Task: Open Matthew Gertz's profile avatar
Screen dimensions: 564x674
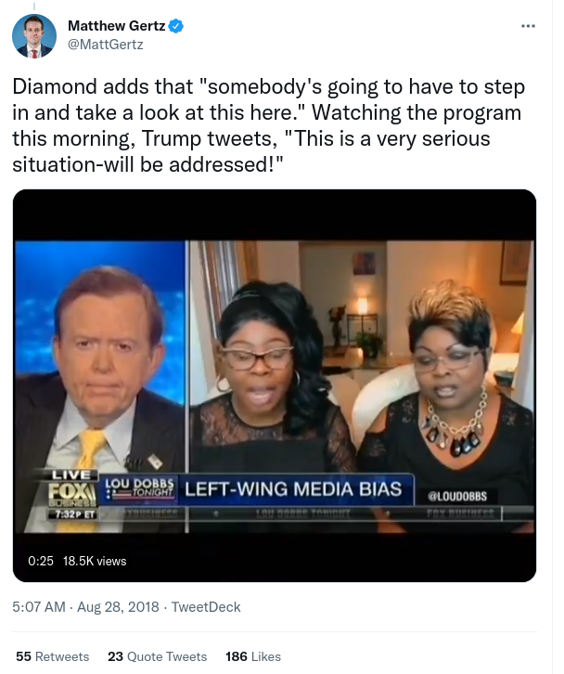Action: (34, 35)
